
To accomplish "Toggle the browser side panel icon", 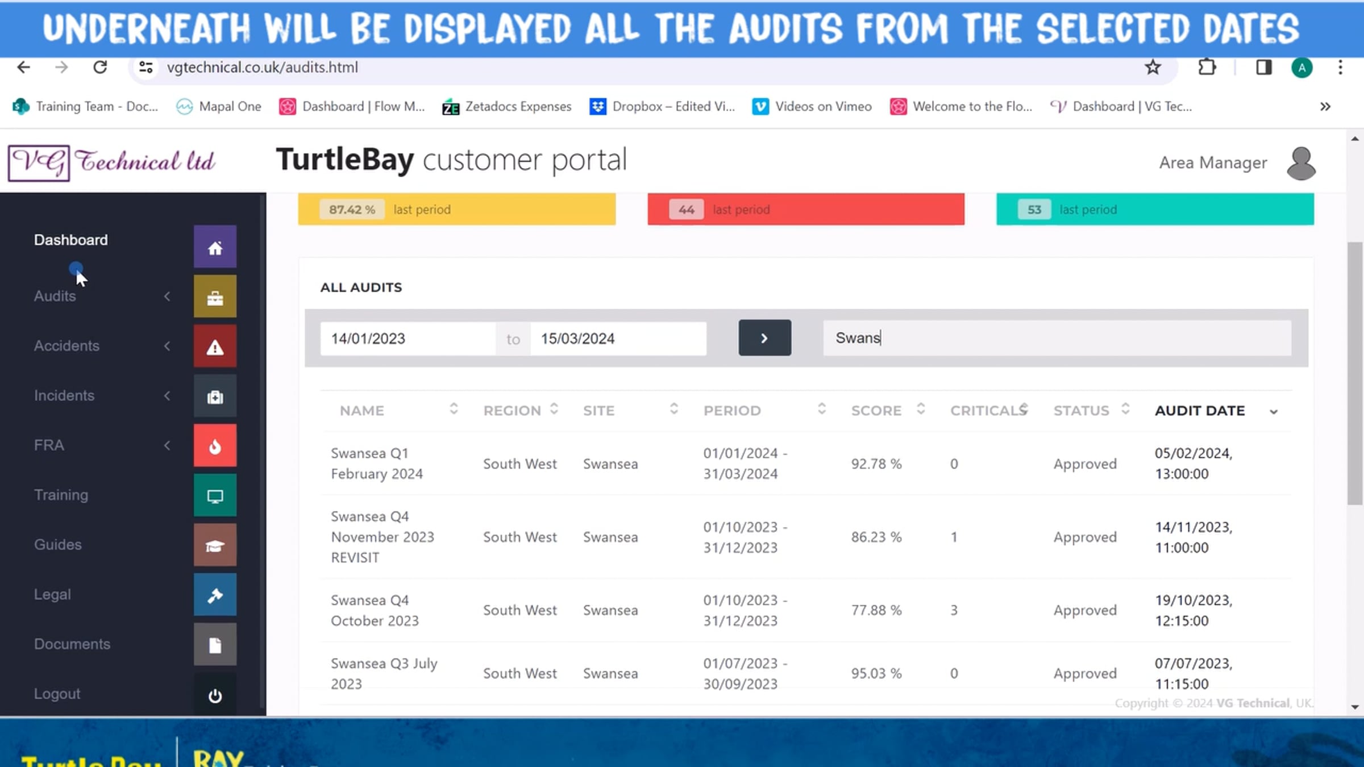I will [x=1263, y=67].
